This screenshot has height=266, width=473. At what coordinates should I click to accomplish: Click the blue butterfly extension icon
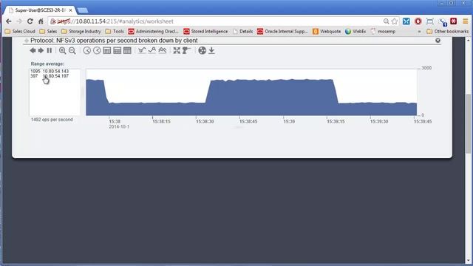(406, 21)
